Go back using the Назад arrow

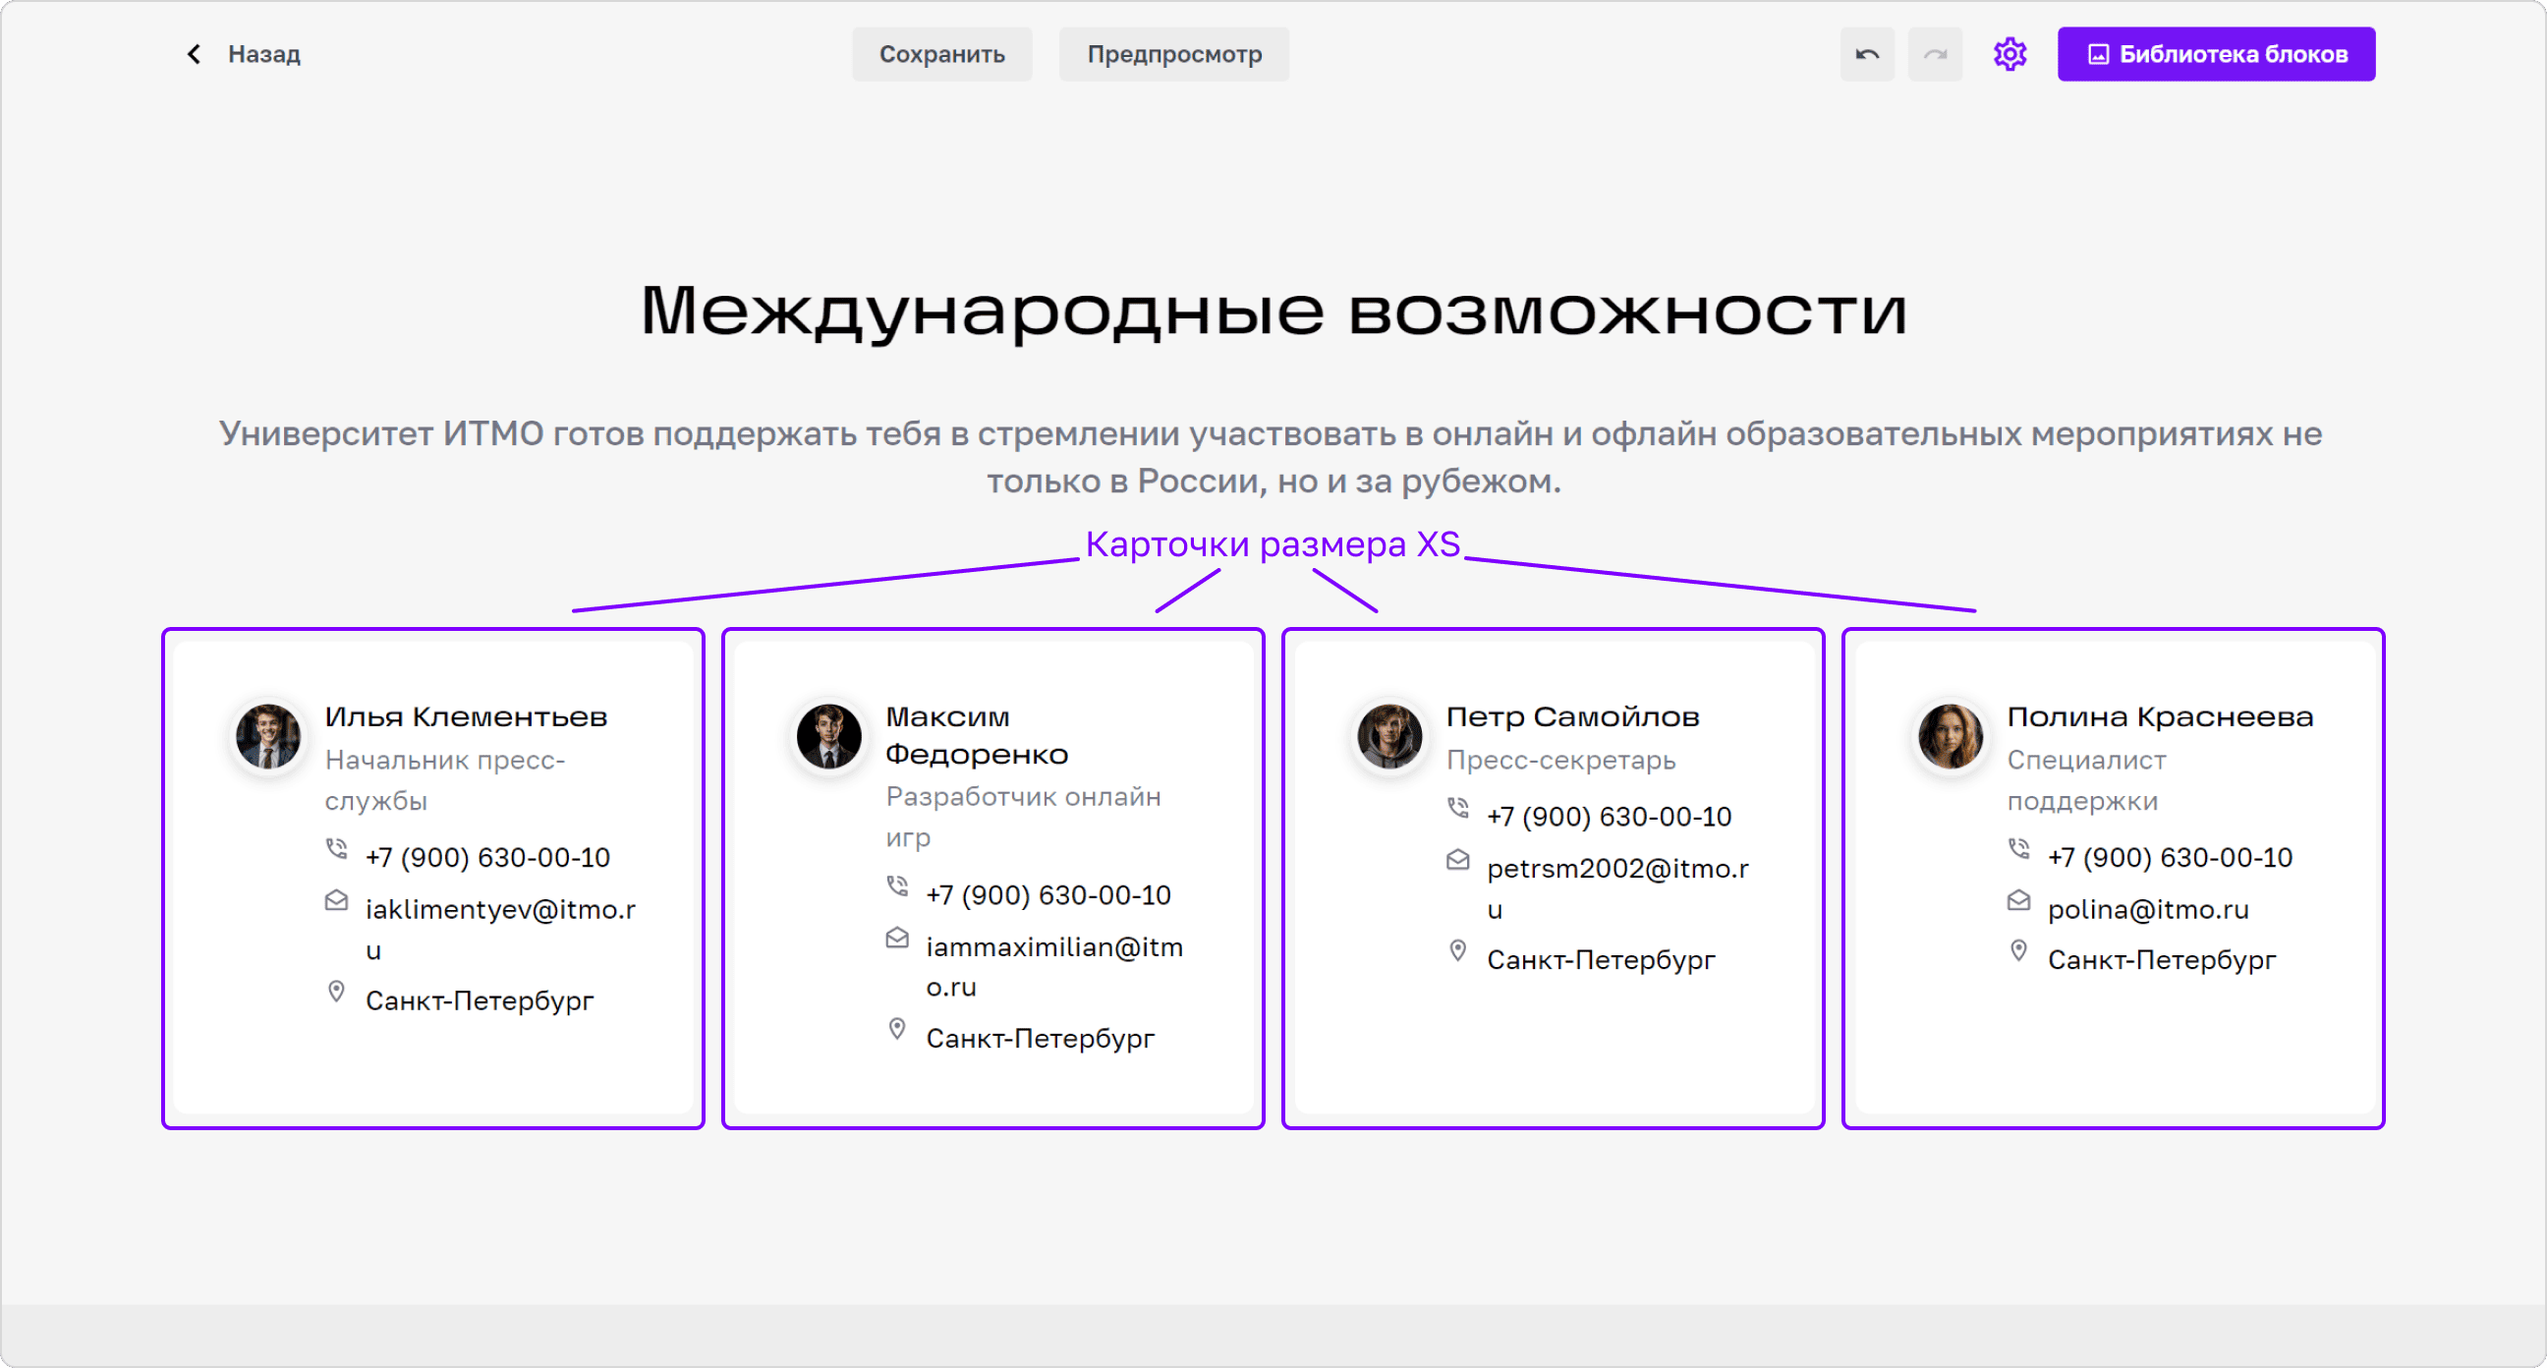click(x=194, y=54)
